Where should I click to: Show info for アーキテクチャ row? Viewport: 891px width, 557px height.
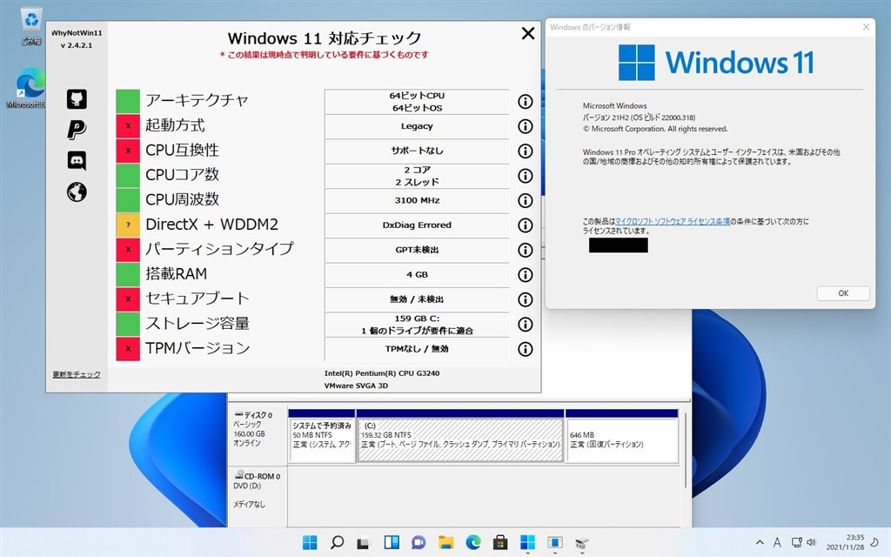point(525,101)
